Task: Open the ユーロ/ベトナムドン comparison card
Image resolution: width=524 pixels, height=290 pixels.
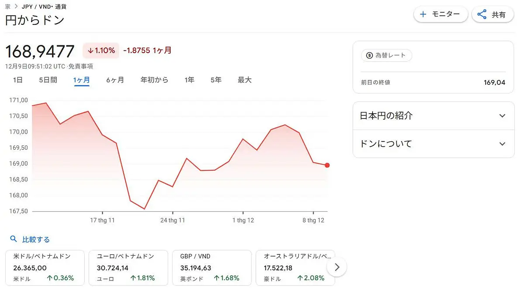Action: [128, 267]
